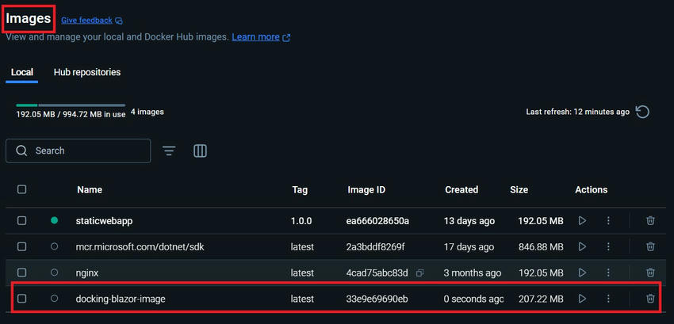Click the unused status circle for dotnet/sdk
Image resolution: width=674 pixels, height=324 pixels.
click(54, 246)
